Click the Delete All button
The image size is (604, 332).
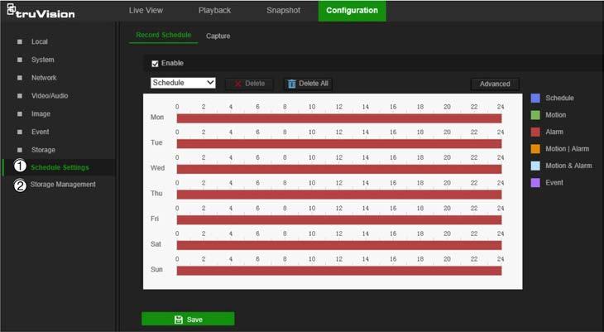pyautogui.click(x=308, y=84)
